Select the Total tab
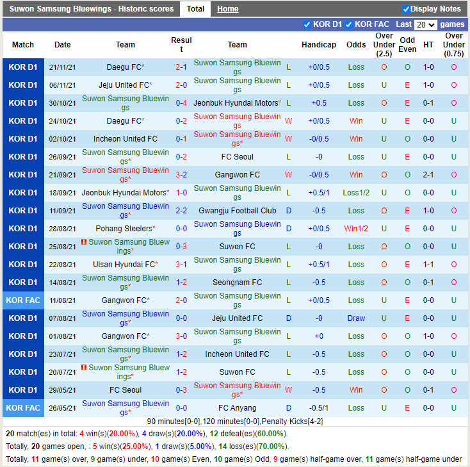 click(x=195, y=9)
